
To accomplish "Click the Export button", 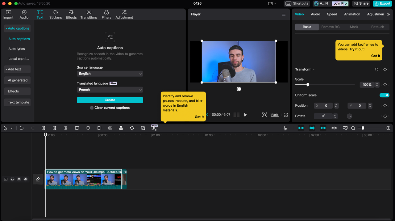I will click(x=382, y=3).
